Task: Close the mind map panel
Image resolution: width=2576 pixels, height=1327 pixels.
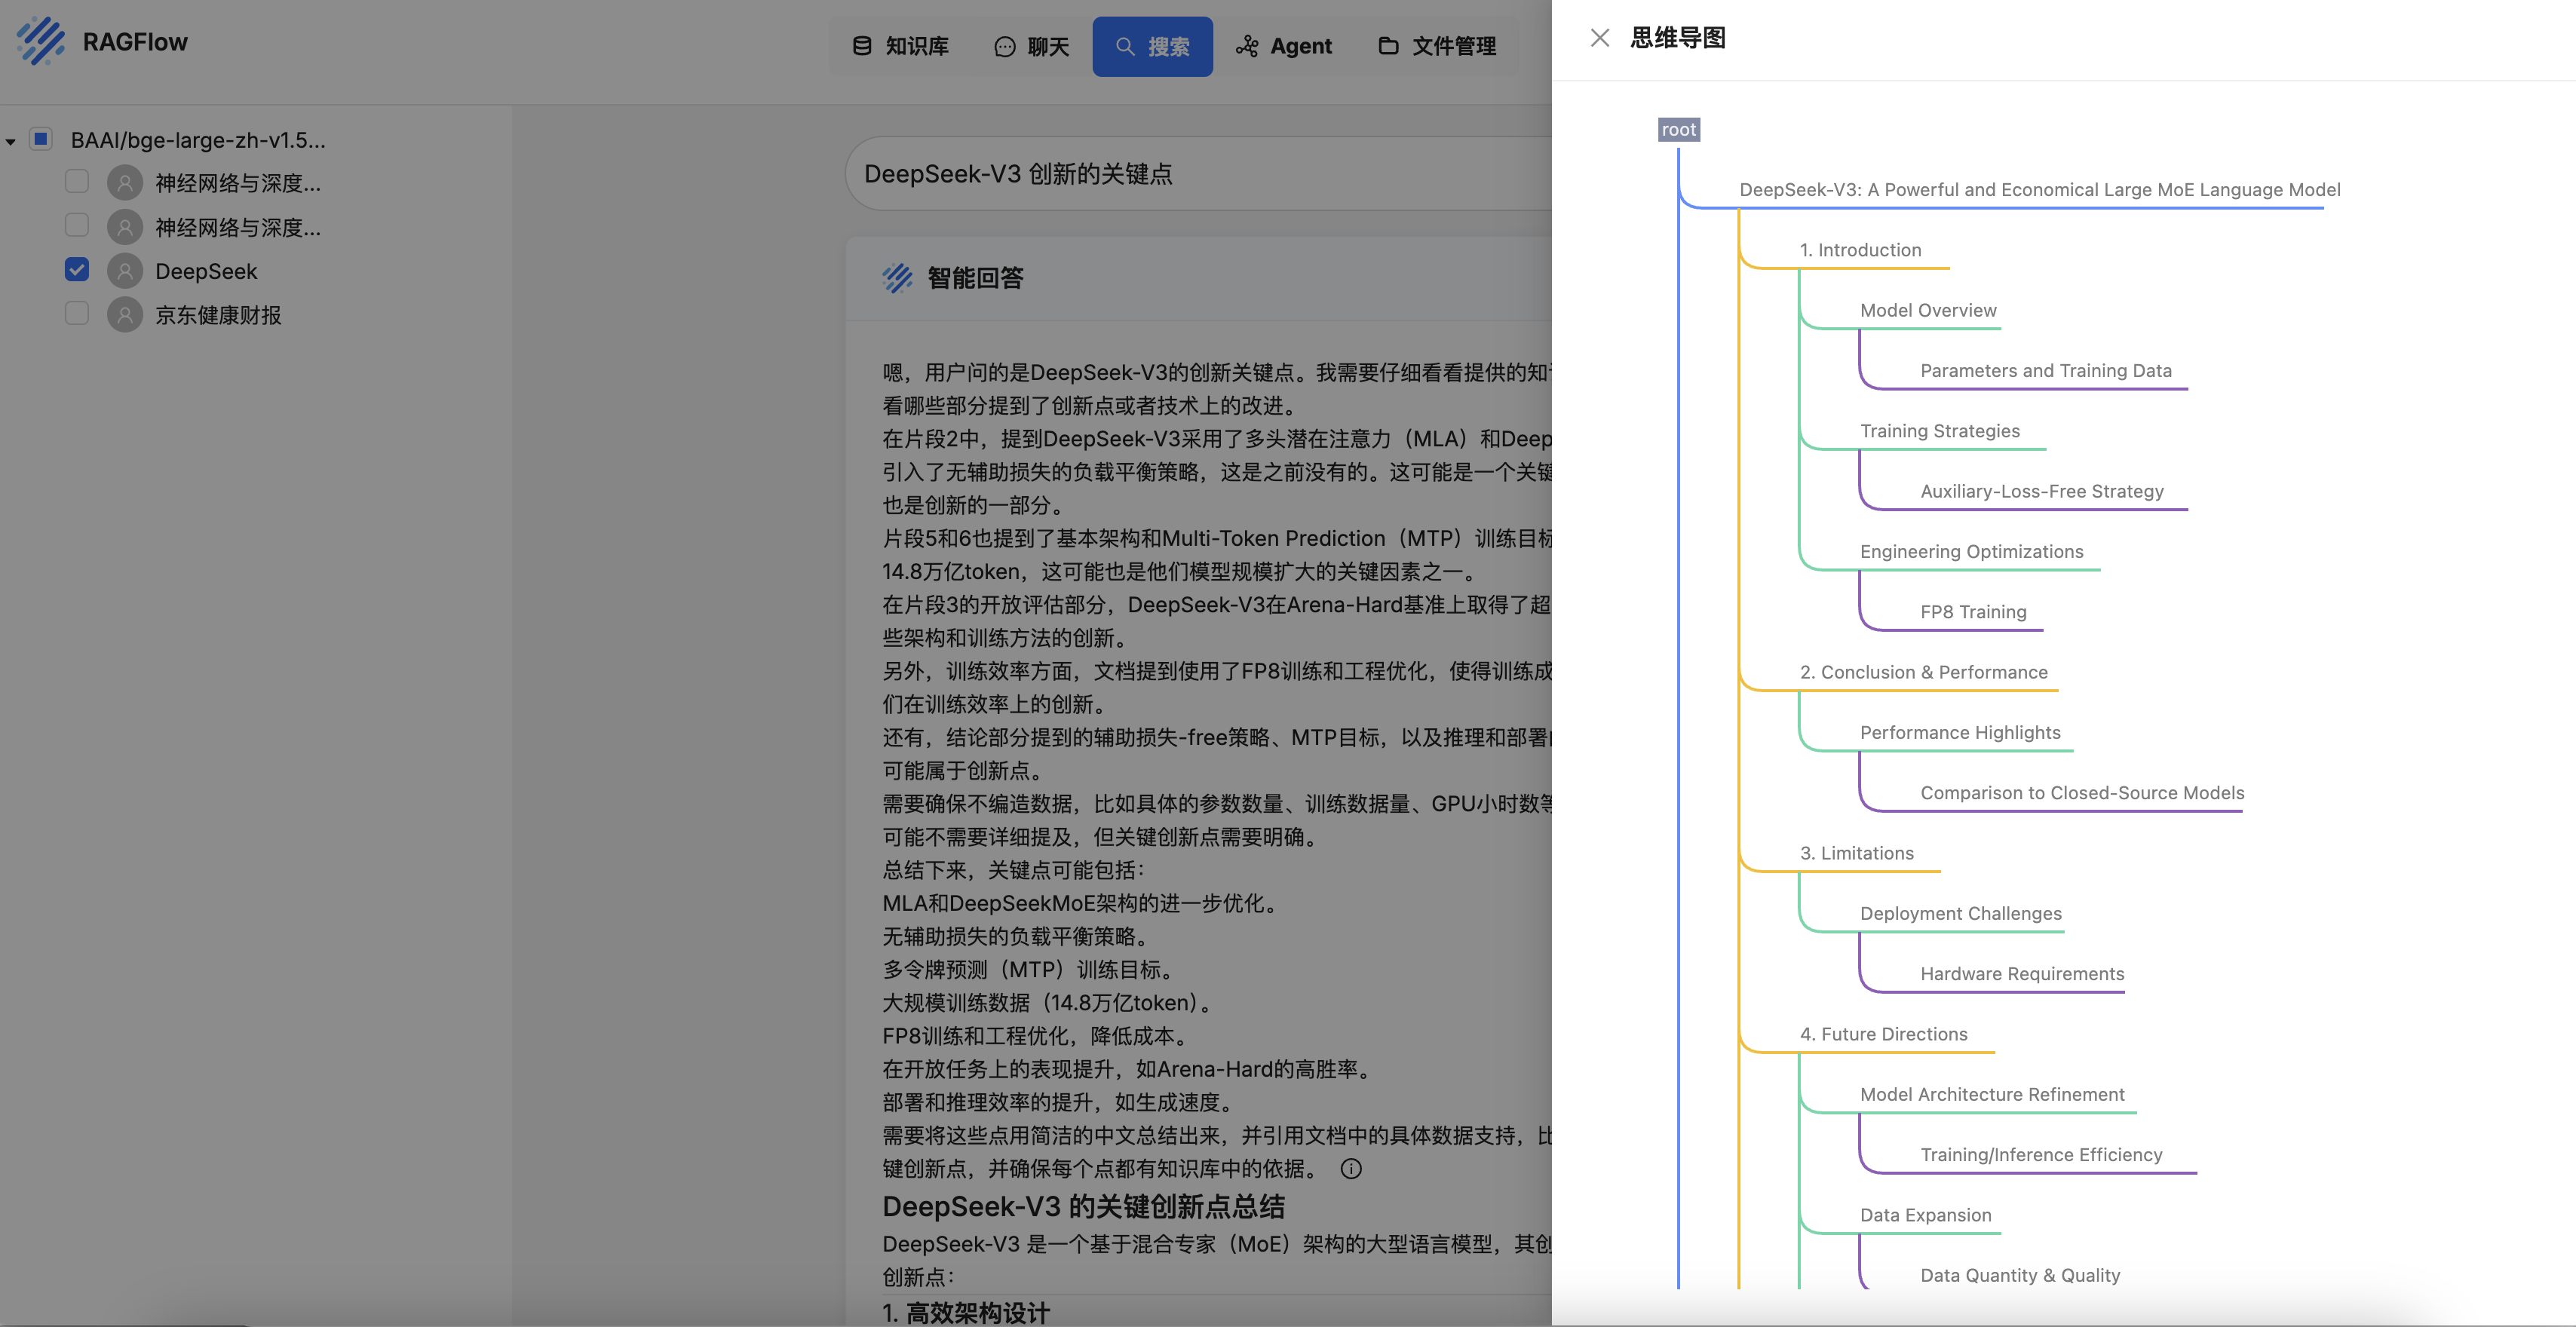Action: tap(1599, 38)
